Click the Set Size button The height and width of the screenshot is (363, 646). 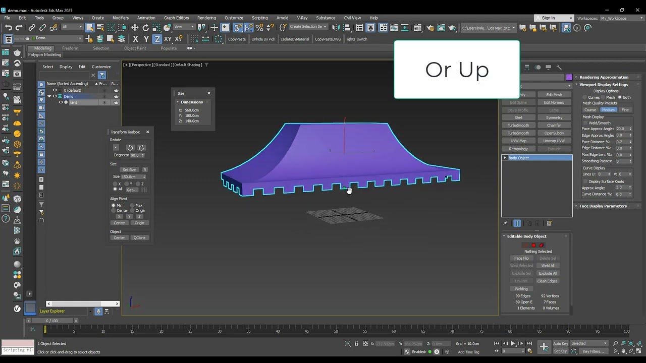(x=129, y=170)
